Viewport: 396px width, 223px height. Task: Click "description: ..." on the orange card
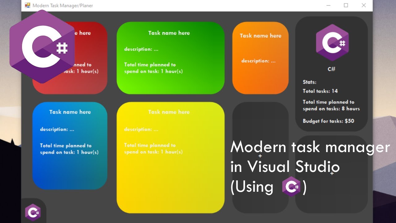point(258,61)
